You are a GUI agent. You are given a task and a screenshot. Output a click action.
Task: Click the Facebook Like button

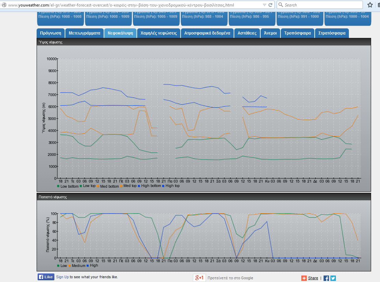tap(46, 277)
